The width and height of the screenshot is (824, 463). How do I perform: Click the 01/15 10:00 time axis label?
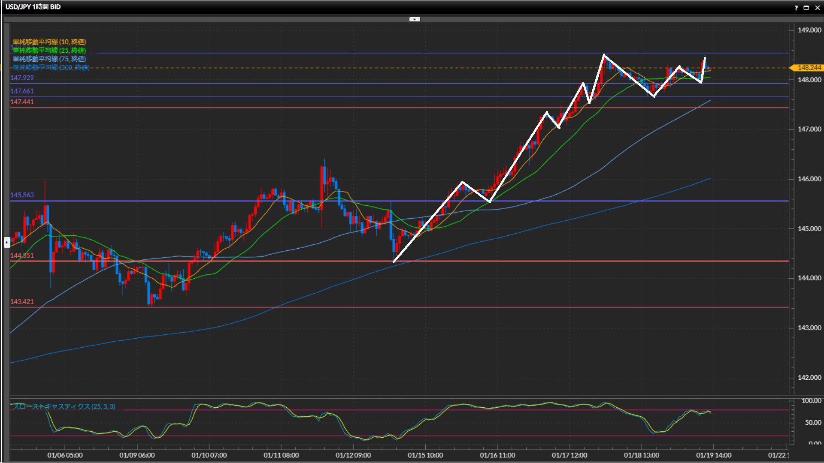(x=425, y=455)
